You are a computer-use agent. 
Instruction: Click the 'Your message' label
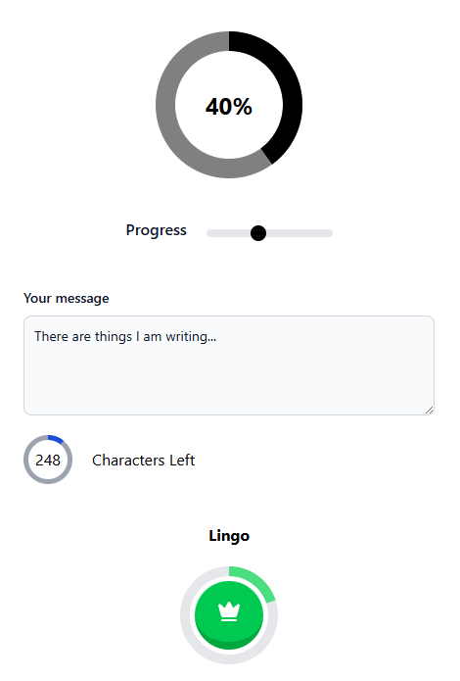coord(67,299)
